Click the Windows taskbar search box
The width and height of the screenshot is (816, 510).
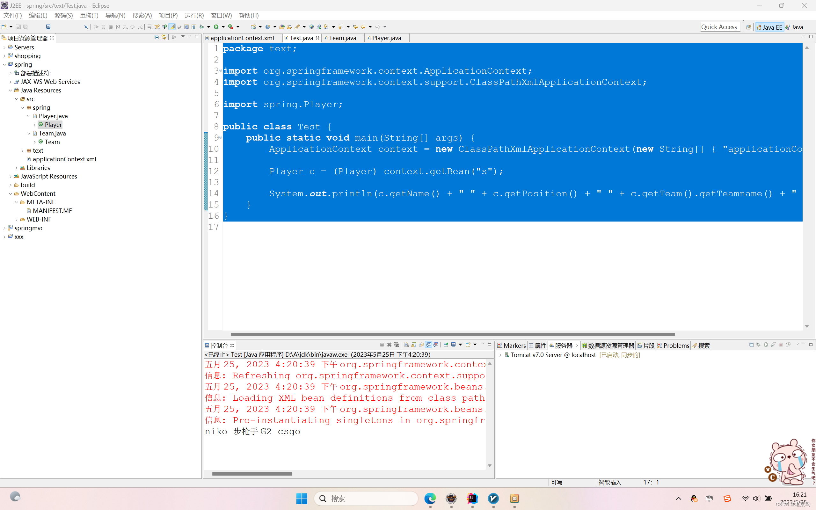(x=366, y=498)
